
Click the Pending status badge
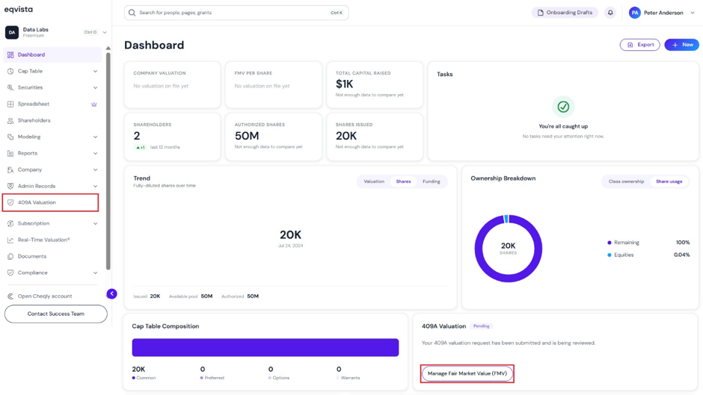coord(481,326)
